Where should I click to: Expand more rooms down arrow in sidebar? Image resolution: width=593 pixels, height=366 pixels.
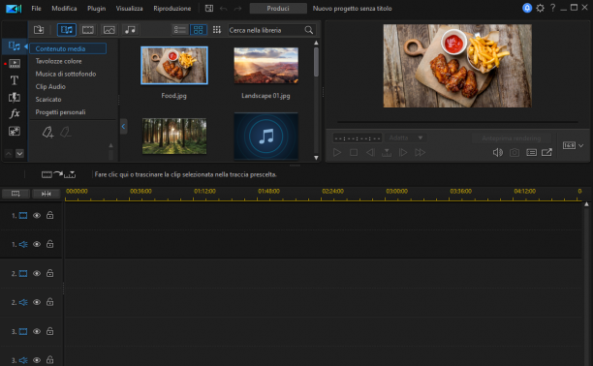click(x=19, y=153)
